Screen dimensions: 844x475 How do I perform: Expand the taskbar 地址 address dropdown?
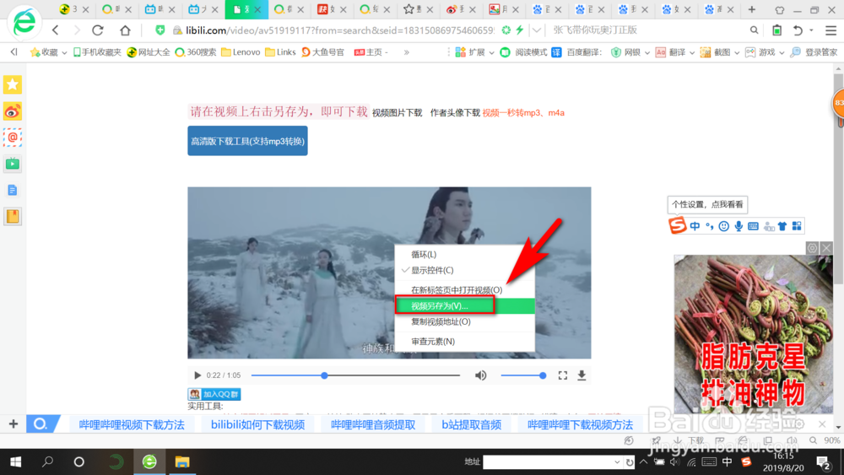tap(617, 462)
